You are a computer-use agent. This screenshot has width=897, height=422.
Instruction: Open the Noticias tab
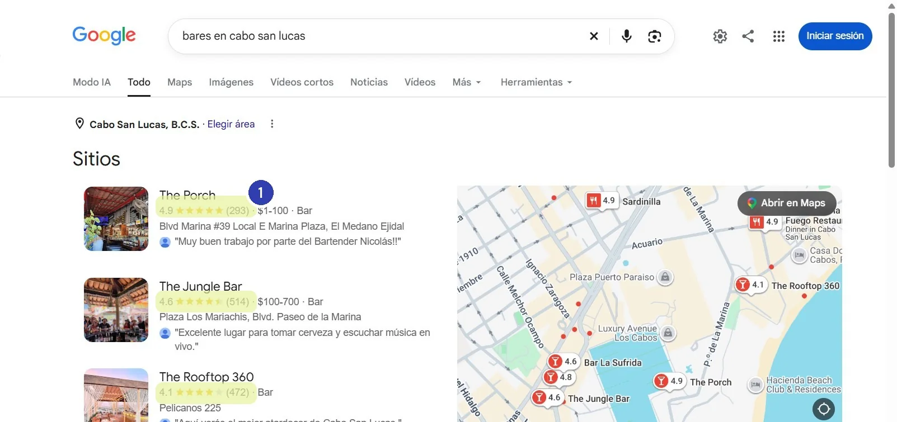[x=369, y=82]
